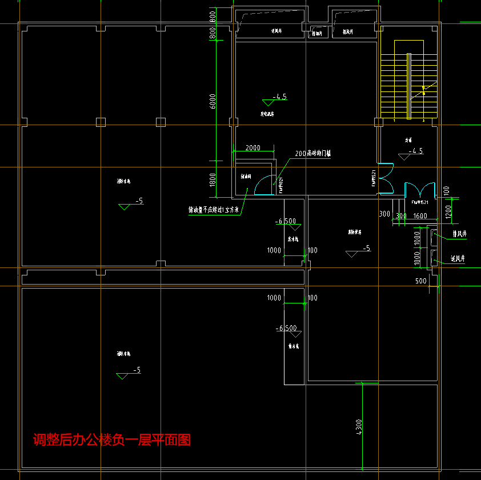Click the 送风井 label on right side

[458, 259]
